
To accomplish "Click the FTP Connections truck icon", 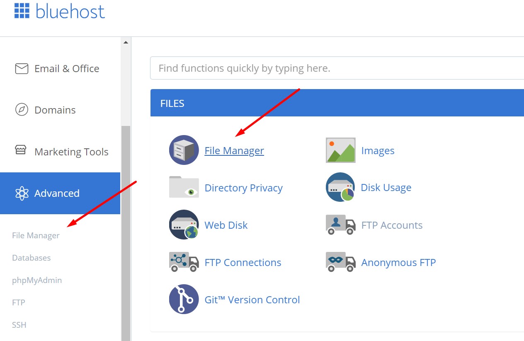I will tap(184, 262).
